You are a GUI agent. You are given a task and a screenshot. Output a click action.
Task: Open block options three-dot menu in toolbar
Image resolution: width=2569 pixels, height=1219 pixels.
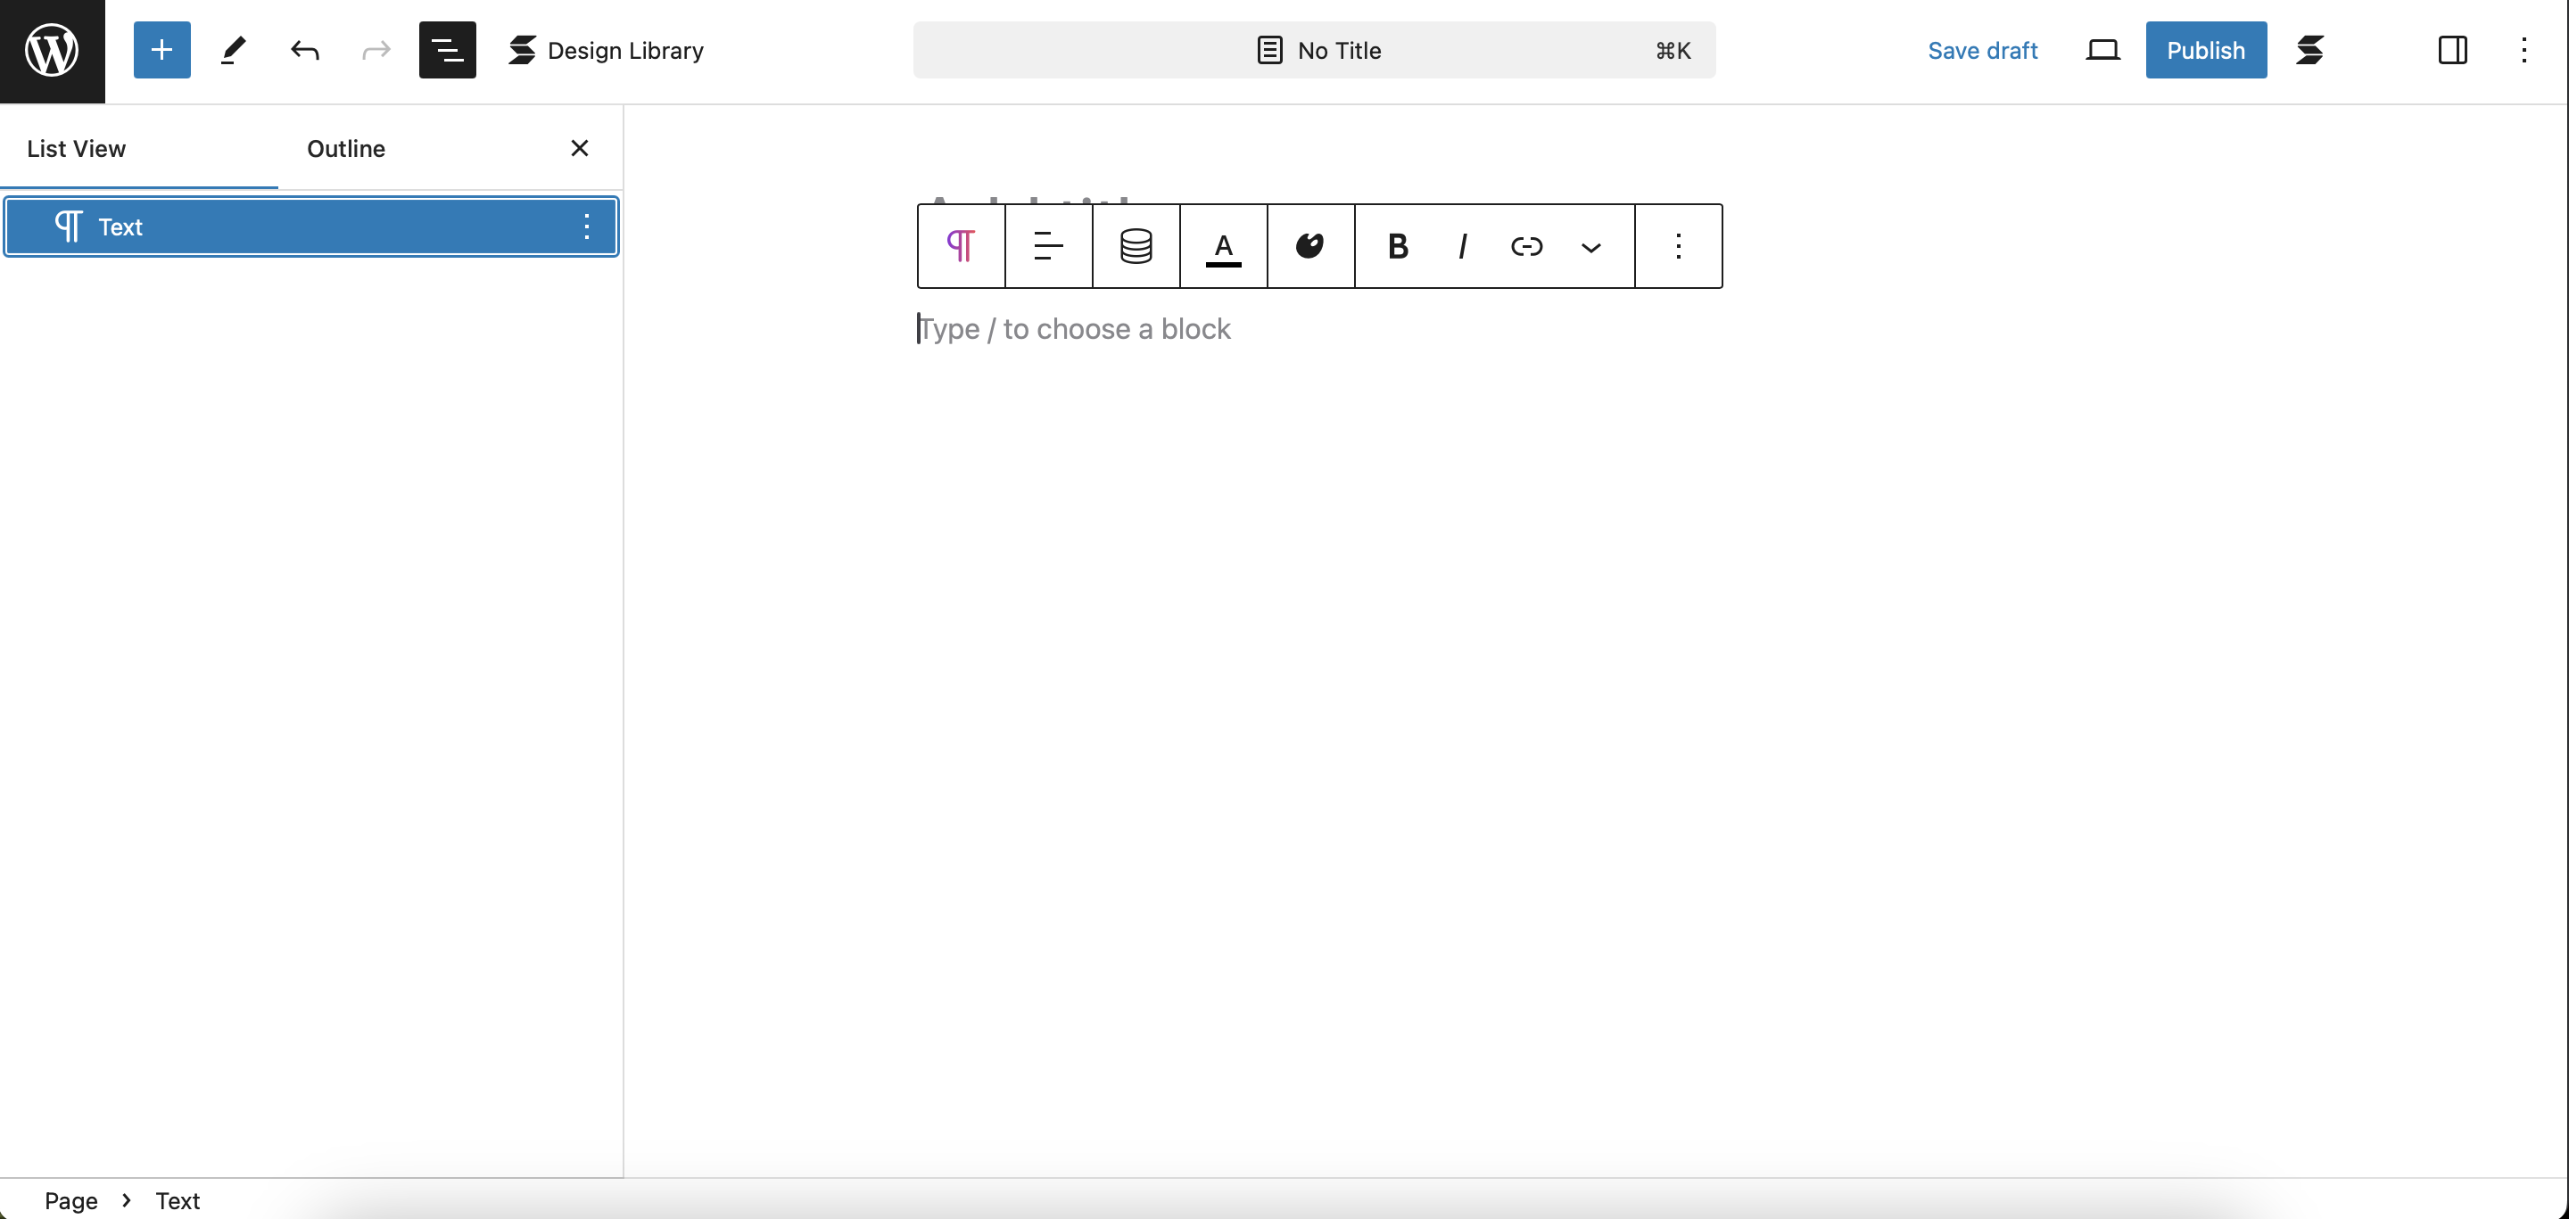(x=1679, y=246)
